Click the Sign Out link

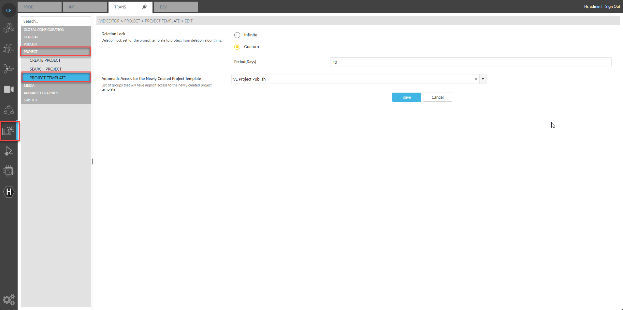612,6
